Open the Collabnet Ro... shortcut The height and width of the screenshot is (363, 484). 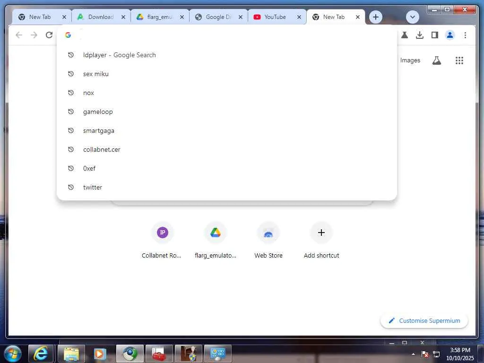coord(163,241)
